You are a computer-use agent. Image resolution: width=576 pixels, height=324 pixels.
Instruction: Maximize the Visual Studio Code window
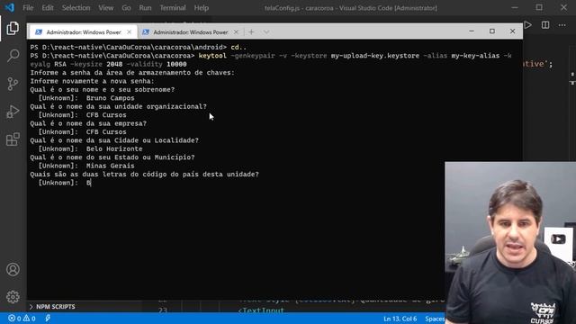tap(539, 8)
